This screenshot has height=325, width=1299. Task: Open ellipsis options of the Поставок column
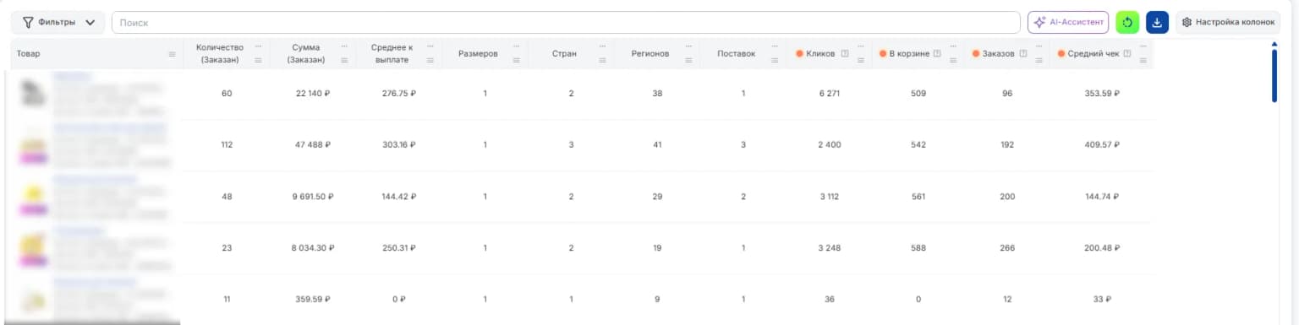click(774, 46)
